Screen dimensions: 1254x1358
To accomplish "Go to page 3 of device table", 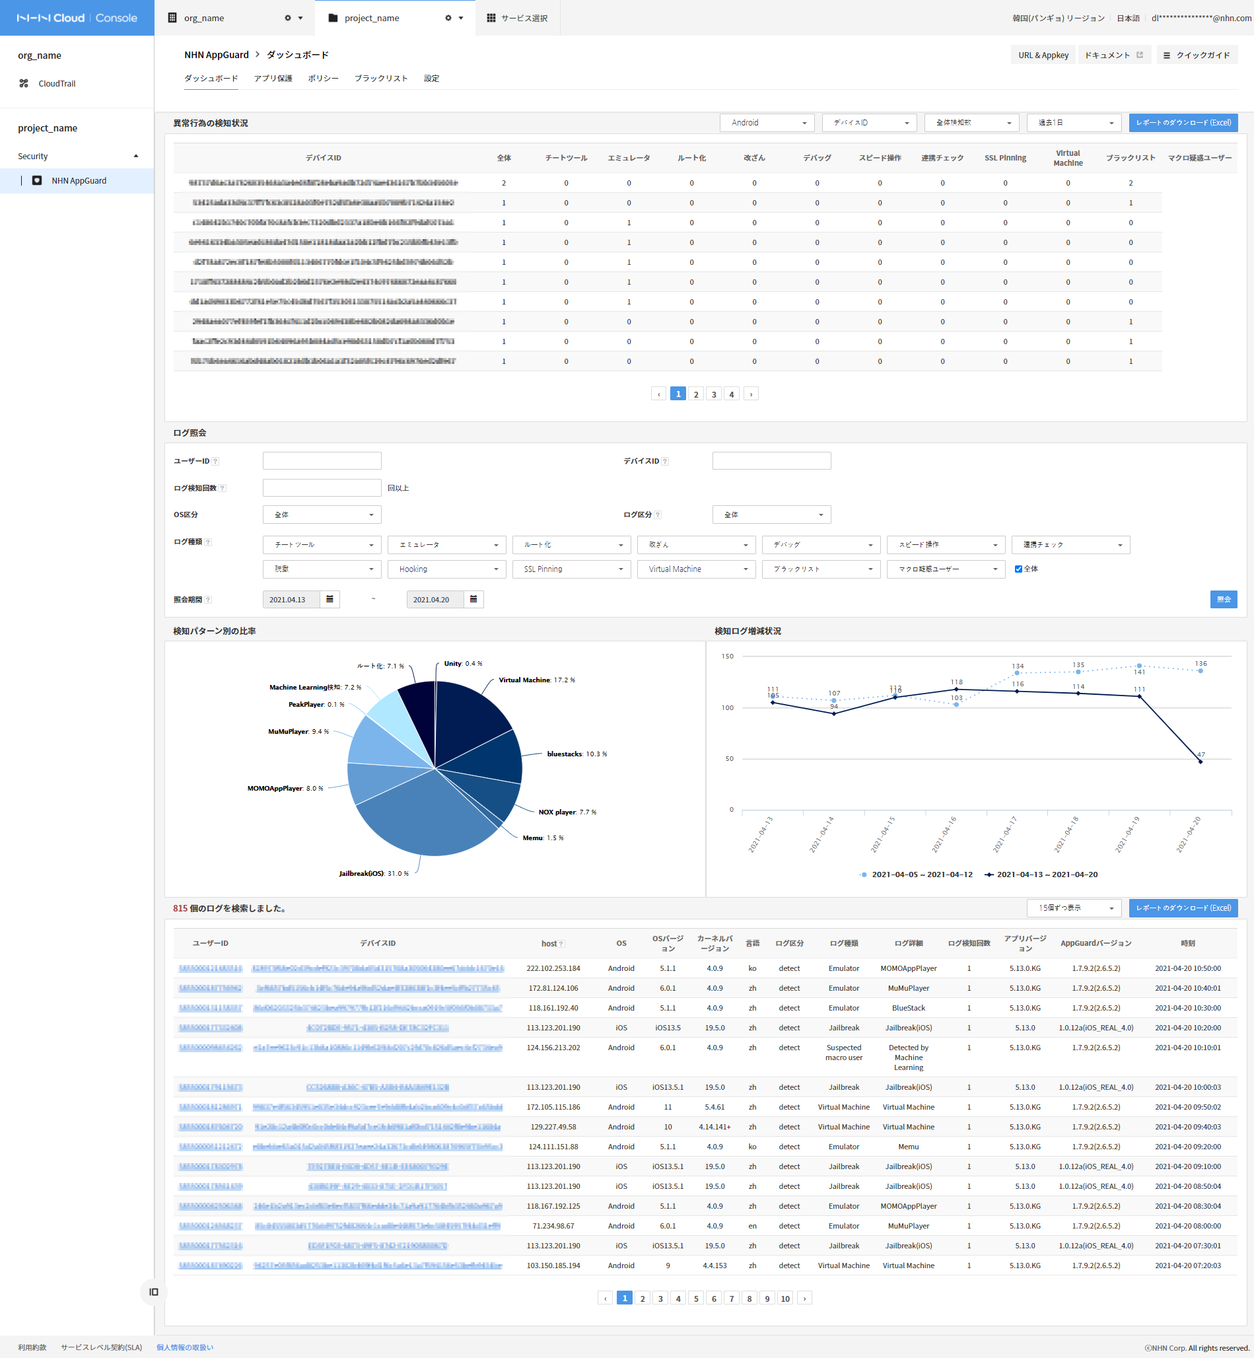I will (714, 394).
